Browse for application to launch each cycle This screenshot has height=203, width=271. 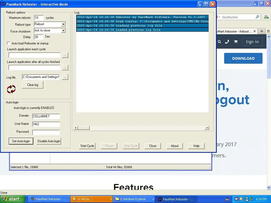tap(65, 55)
